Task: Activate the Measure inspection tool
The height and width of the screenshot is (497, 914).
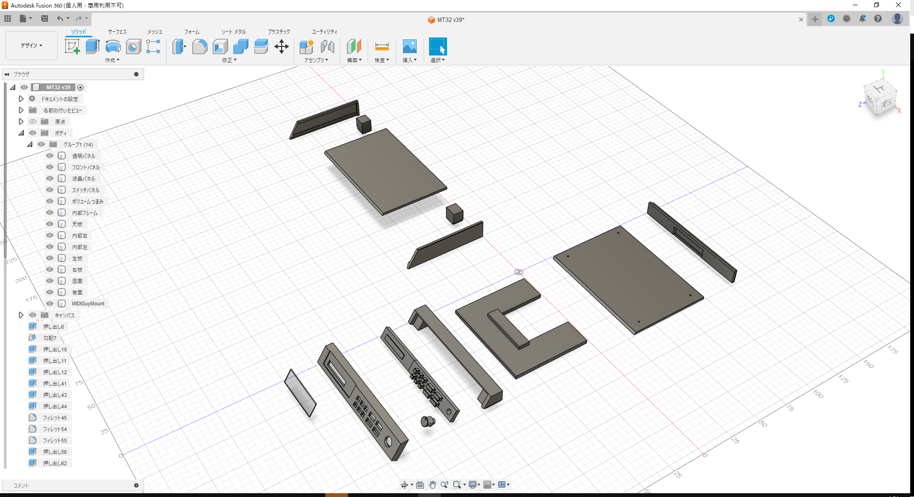Action: [x=382, y=46]
